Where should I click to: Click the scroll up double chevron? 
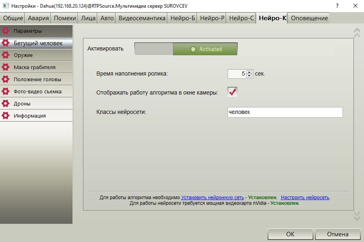357,33
